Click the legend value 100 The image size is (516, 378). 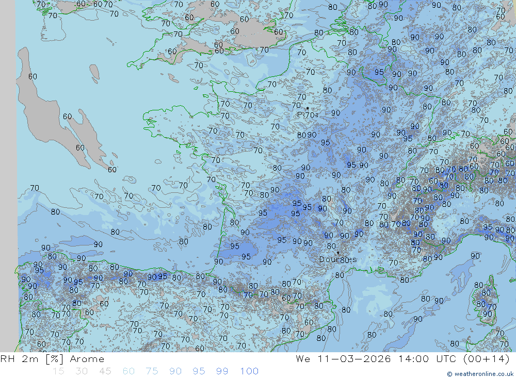pos(249,371)
